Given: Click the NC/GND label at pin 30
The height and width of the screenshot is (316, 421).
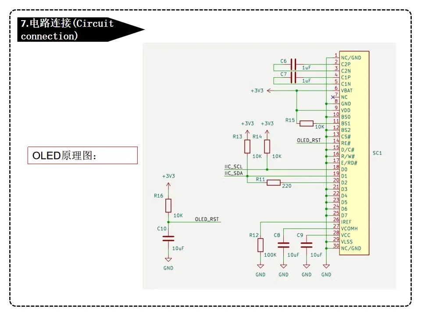Looking at the screenshot, I should pyautogui.click(x=351, y=248).
